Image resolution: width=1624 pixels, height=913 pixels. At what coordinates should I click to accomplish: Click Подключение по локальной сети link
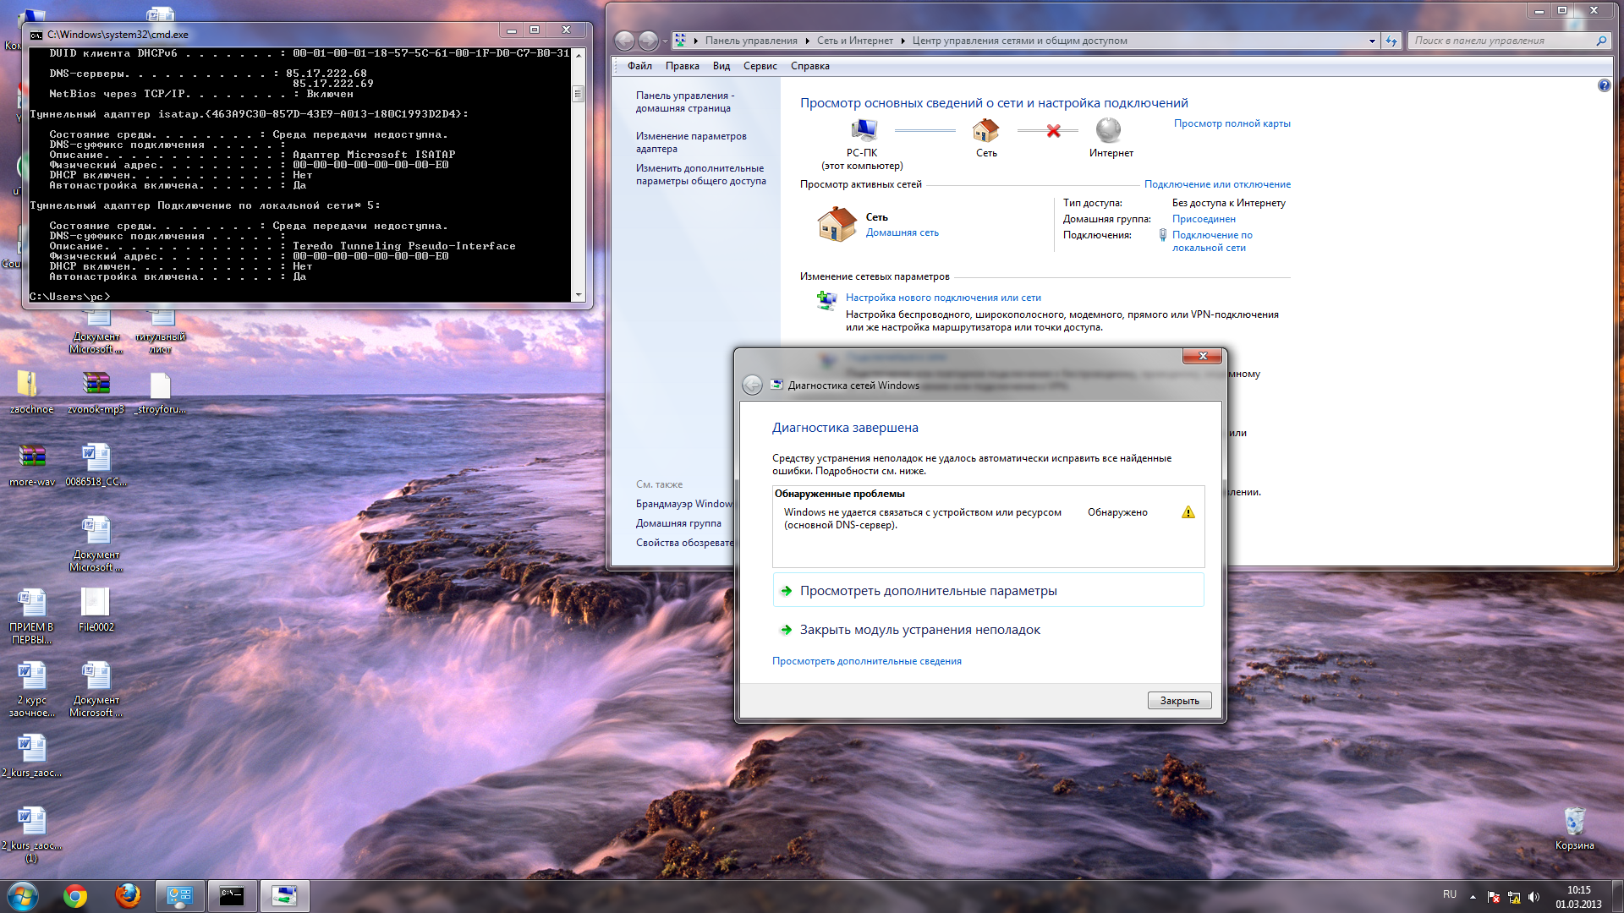pyautogui.click(x=1212, y=242)
